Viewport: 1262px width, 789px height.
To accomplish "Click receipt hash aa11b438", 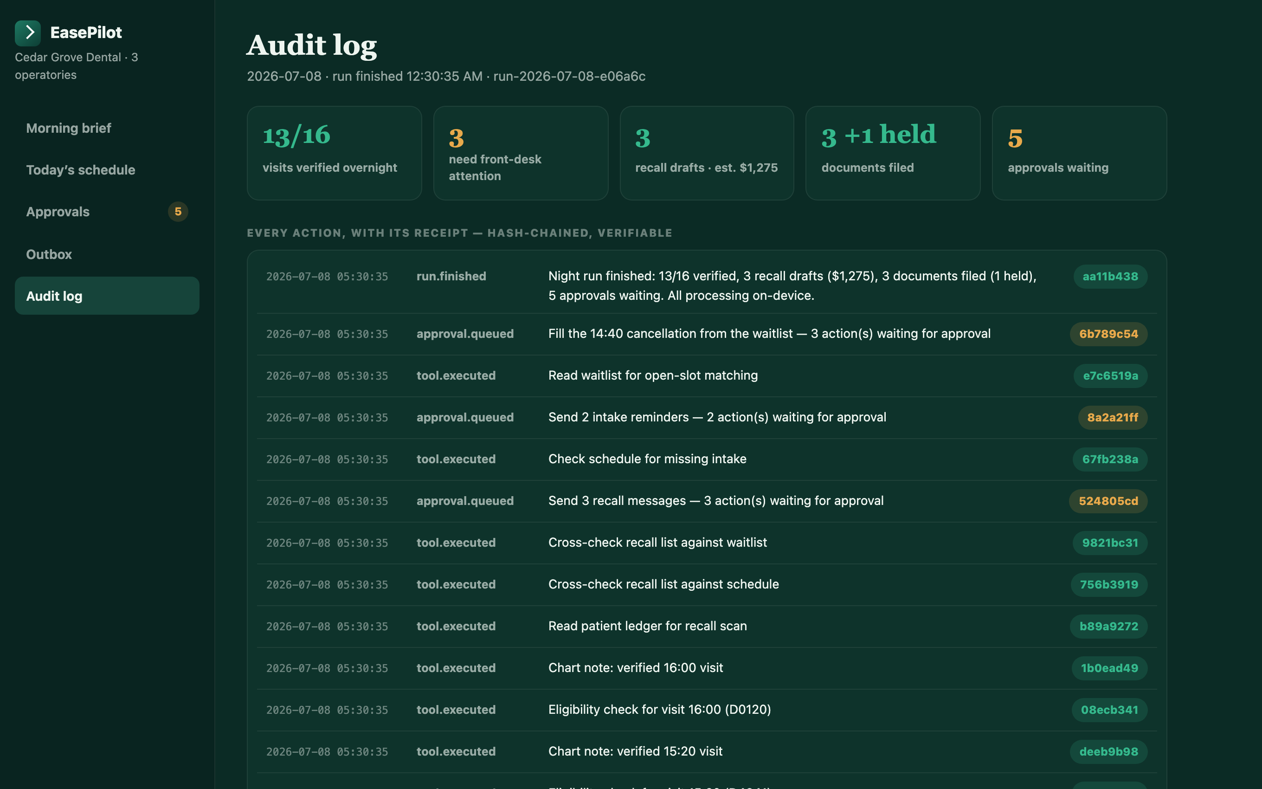I will 1110,277.
